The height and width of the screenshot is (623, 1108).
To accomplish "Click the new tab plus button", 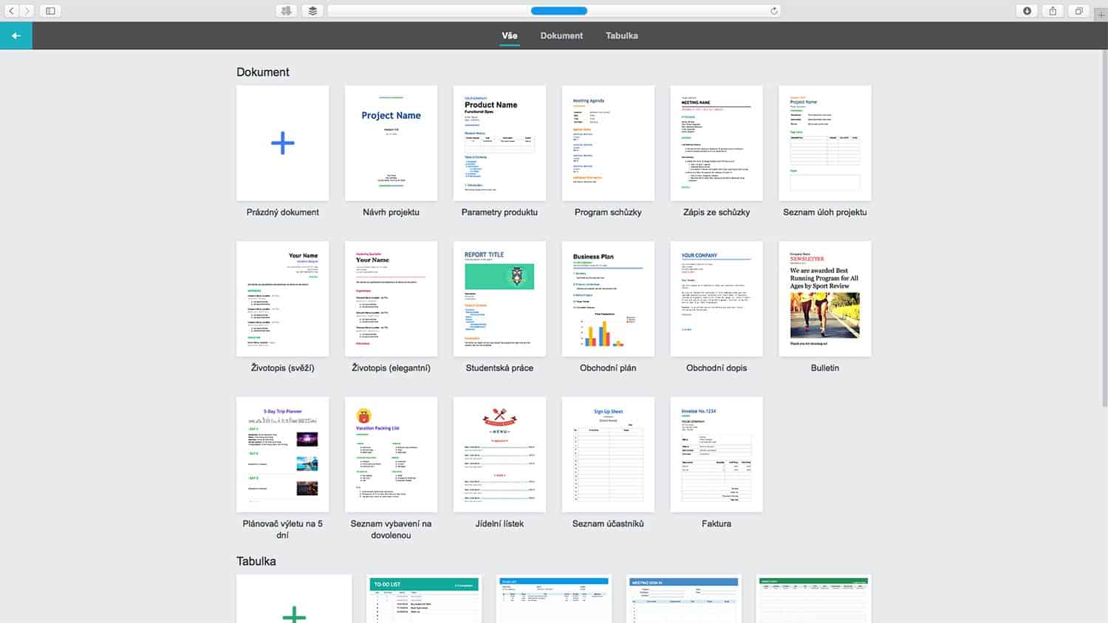I will [1101, 14].
